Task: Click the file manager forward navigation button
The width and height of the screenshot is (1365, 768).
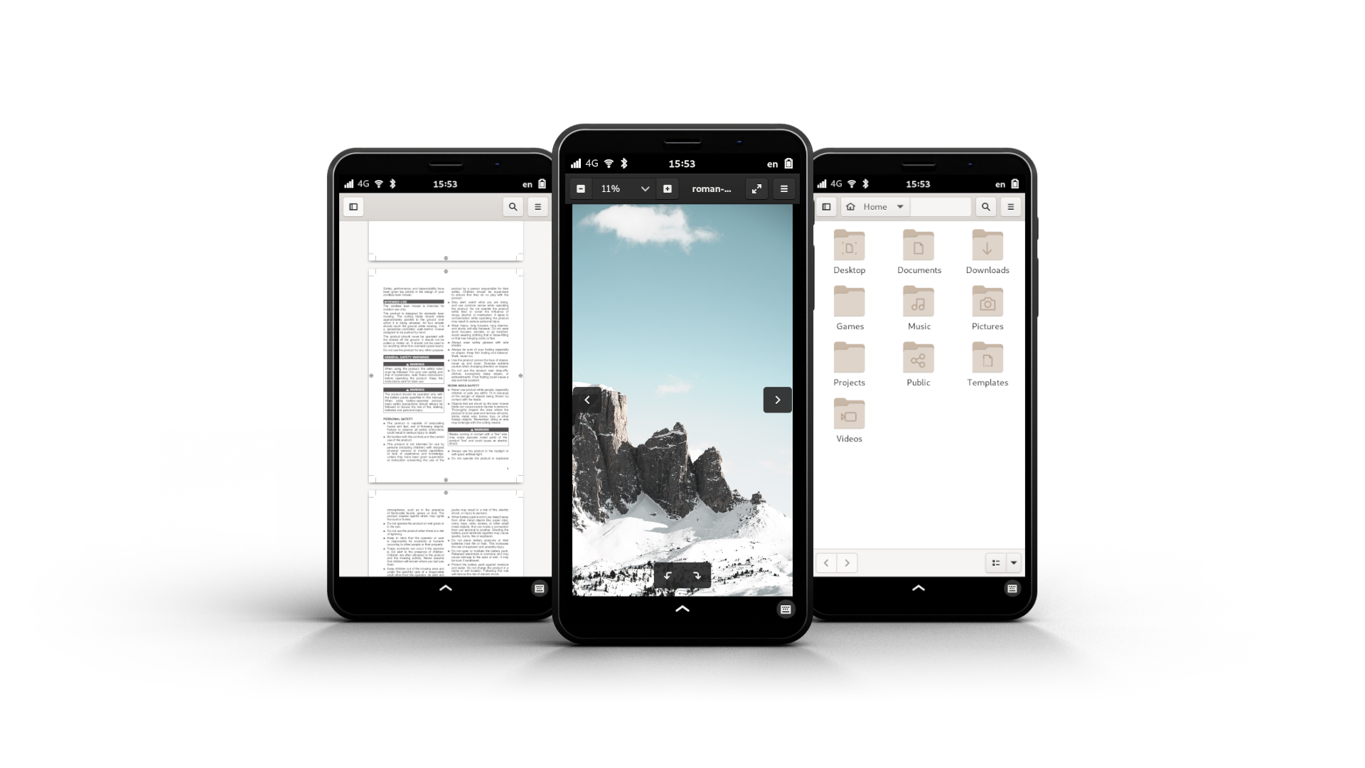Action: point(847,562)
